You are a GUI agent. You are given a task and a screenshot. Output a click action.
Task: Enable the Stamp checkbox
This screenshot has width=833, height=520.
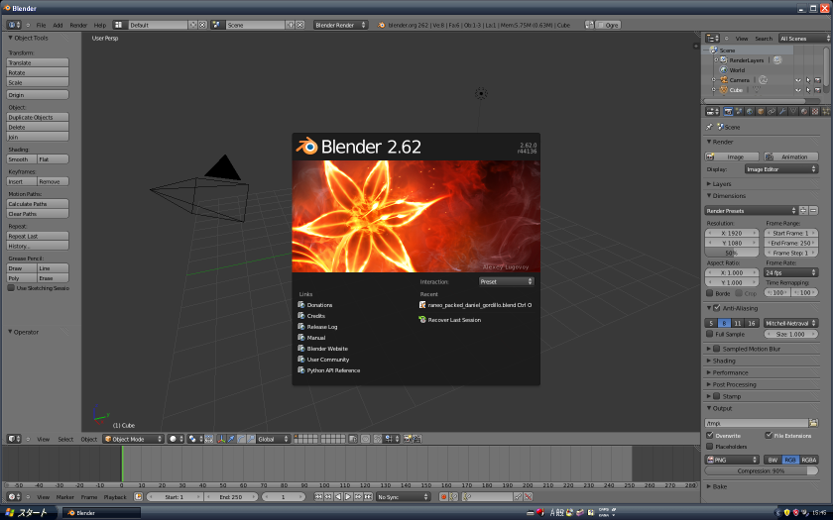point(717,396)
